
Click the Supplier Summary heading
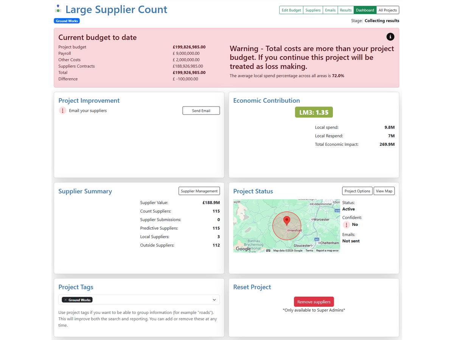coord(85,191)
